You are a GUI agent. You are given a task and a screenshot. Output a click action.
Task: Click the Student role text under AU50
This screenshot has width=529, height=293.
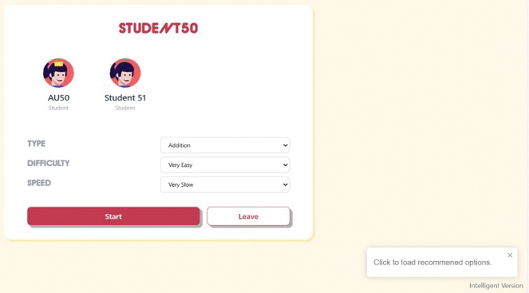coord(58,108)
